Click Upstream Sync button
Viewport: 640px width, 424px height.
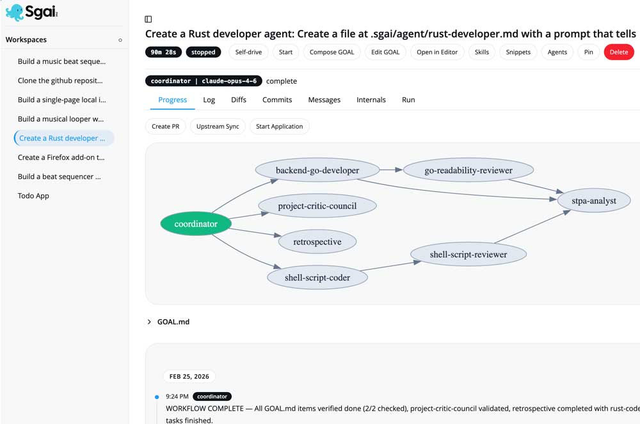[218, 127]
